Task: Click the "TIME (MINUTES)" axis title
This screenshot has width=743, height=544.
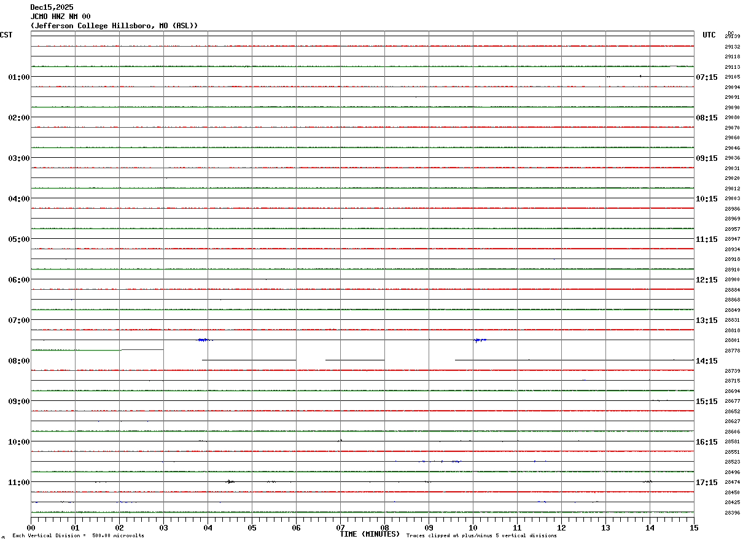Action: click(370, 534)
